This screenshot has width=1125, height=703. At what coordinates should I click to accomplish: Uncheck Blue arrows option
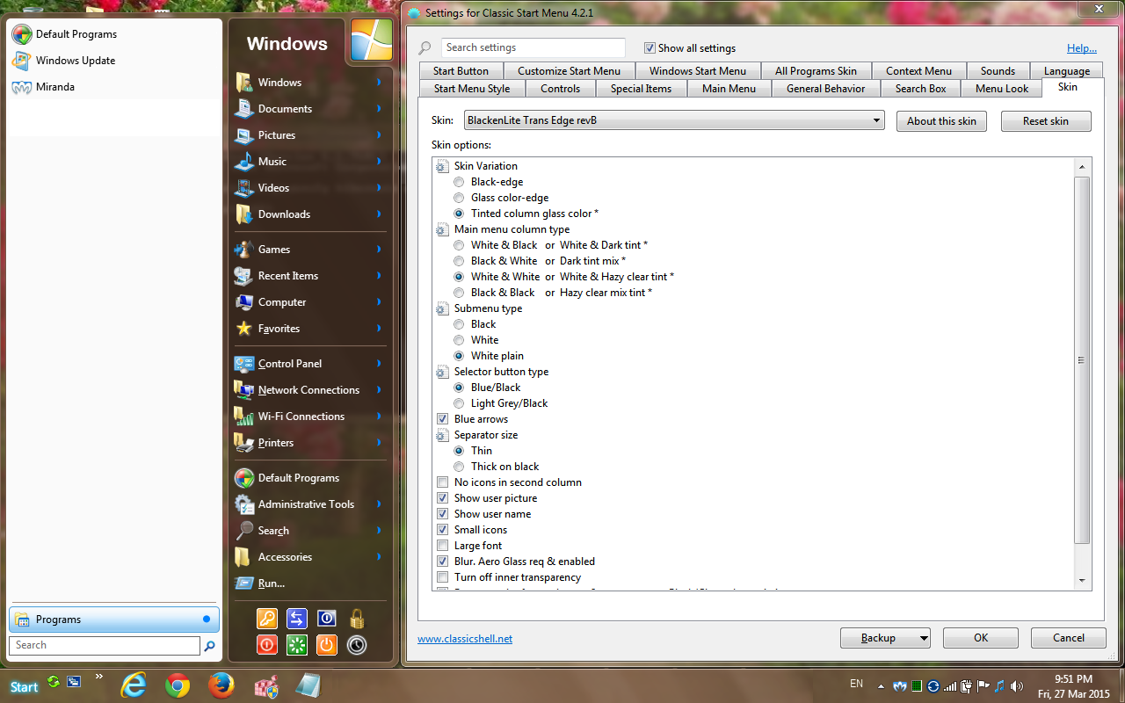[442, 419]
